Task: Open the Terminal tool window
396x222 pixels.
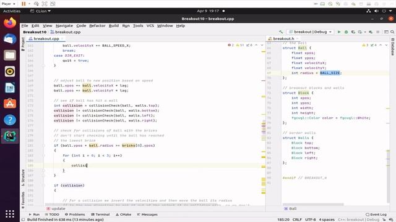Action: 100,215
